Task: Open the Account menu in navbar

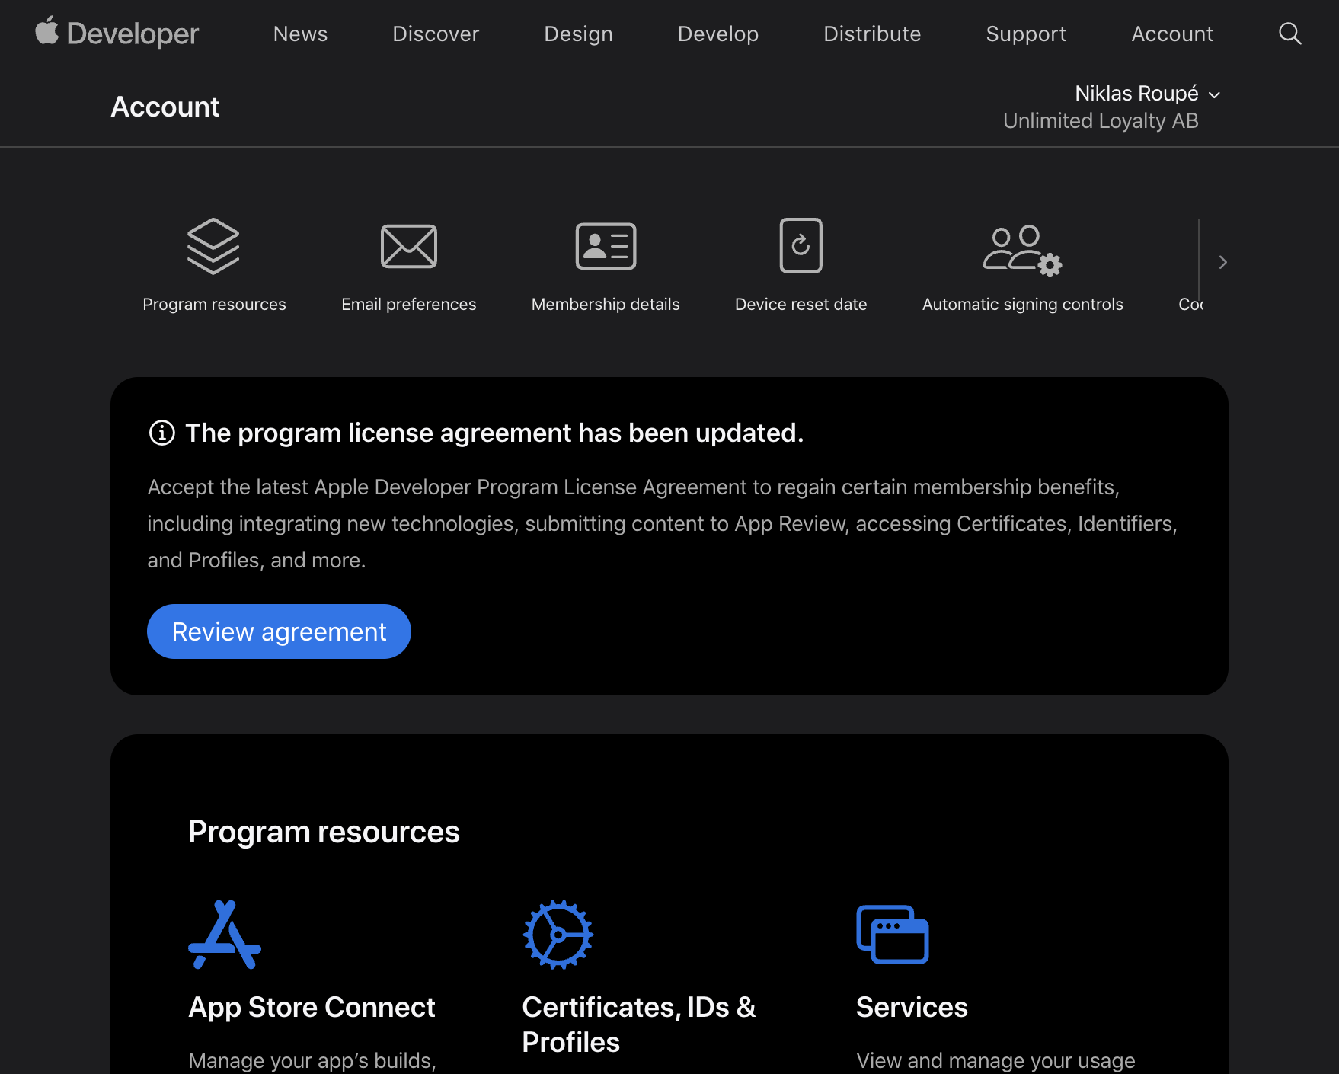Action: (x=1172, y=34)
